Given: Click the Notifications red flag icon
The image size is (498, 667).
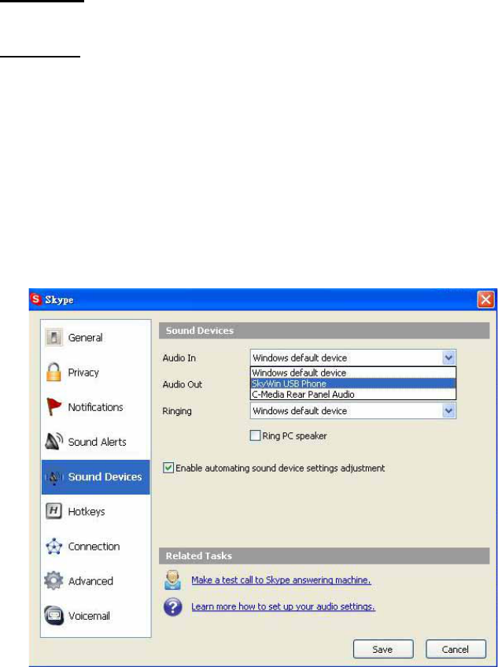Looking at the screenshot, I should click(54, 407).
